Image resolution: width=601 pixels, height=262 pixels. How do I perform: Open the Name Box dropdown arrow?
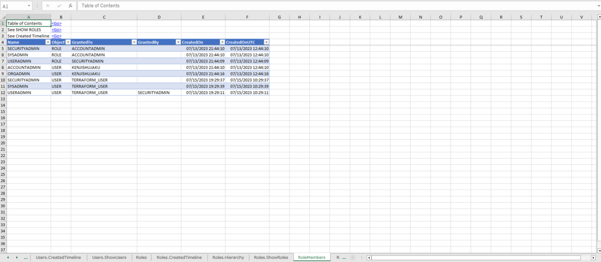[x=30, y=6]
